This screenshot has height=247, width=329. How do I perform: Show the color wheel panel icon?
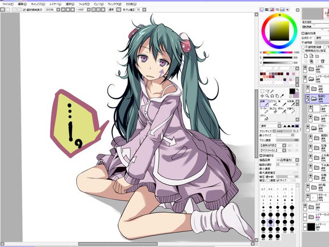262,10
